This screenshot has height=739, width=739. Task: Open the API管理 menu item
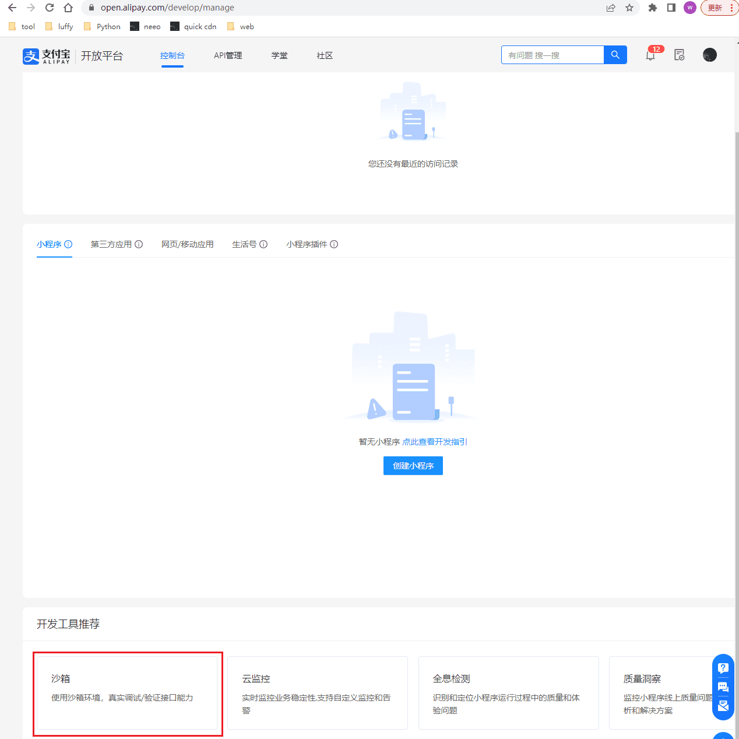pyautogui.click(x=228, y=55)
